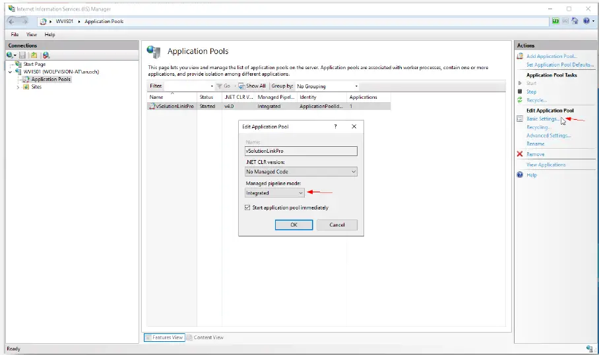Open the Group by dropdown
This screenshot has height=355, width=599.
(x=327, y=86)
